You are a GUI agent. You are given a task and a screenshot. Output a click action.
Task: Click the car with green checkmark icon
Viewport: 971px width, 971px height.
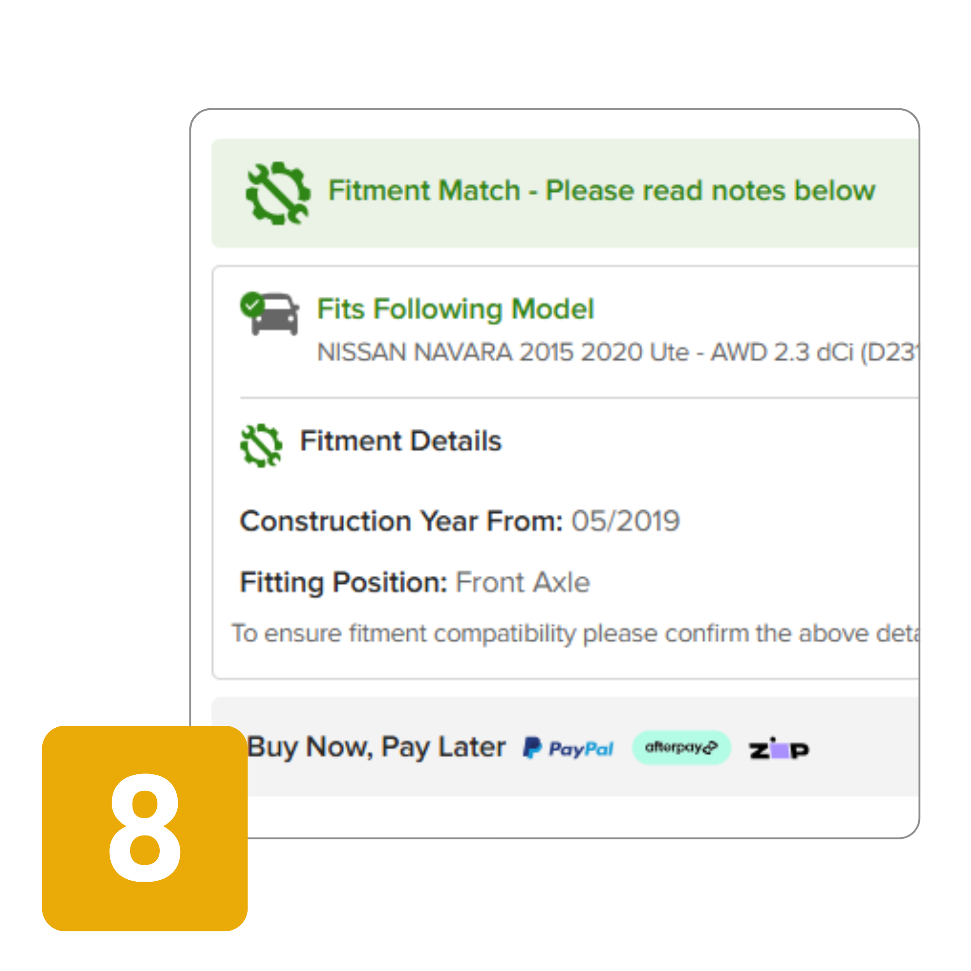(270, 314)
